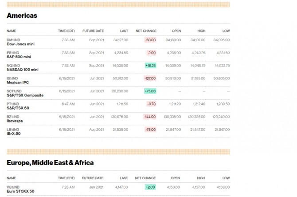The image size is (297, 197).
Task: Click the NET CHANGE header in Americas table
Action: click(145, 31)
